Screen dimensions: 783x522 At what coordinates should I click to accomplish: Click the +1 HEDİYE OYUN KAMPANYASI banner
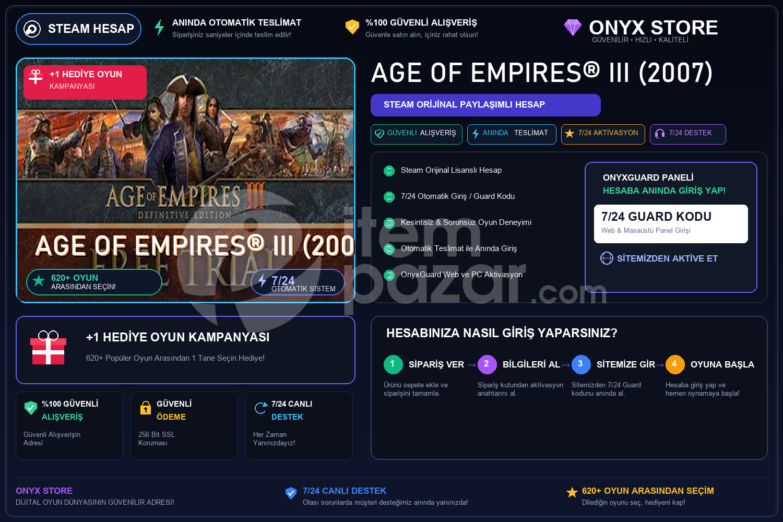(x=185, y=350)
